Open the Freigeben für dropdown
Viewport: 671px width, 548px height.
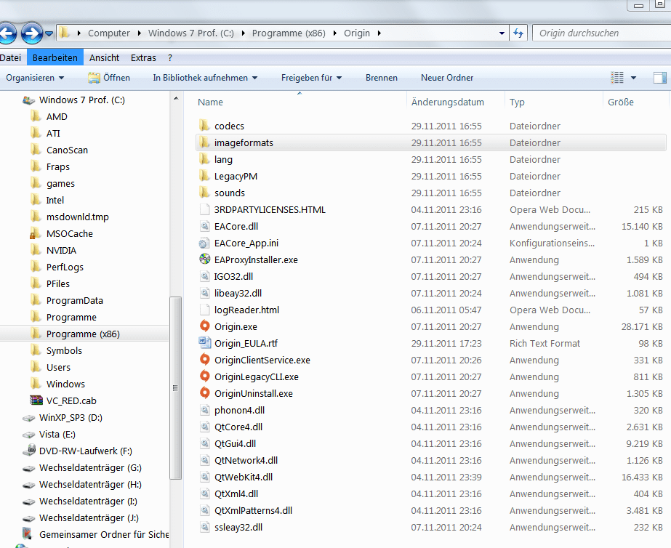[x=311, y=78]
